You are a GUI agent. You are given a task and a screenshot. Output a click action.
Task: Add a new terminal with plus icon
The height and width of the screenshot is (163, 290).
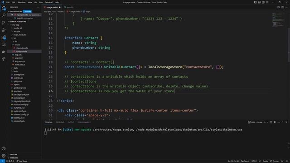pyautogui.click(x=265, y=122)
